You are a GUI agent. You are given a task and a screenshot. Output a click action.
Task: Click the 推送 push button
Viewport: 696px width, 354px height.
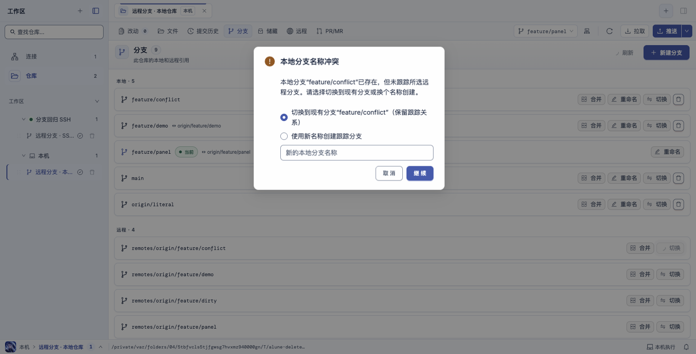coord(667,31)
